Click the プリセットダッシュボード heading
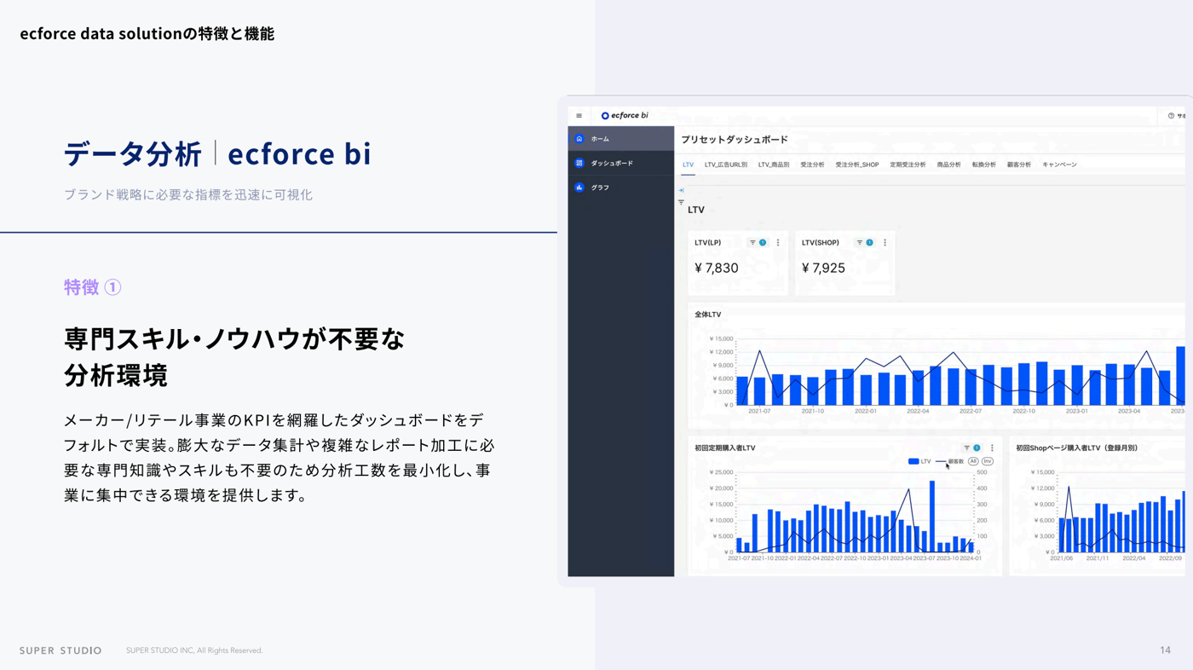This screenshot has width=1193, height=670. [x=735, y=140]
